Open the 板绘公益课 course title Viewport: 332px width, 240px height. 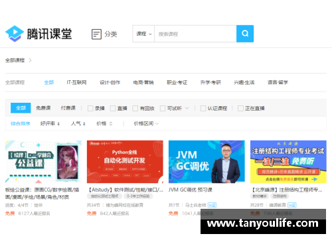(42, 194)
